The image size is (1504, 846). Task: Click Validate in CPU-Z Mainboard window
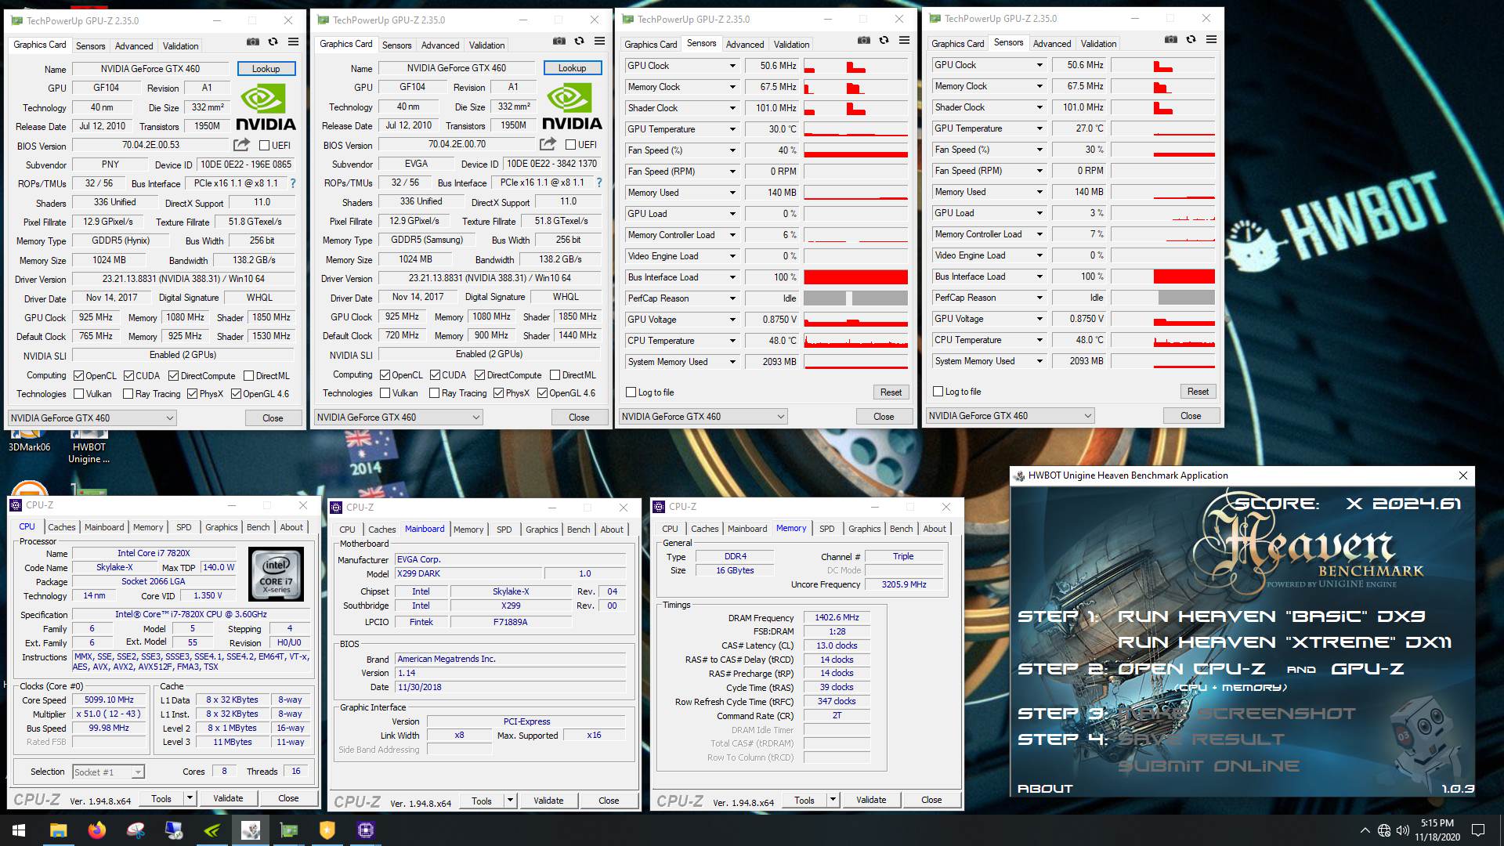(548, 801)
